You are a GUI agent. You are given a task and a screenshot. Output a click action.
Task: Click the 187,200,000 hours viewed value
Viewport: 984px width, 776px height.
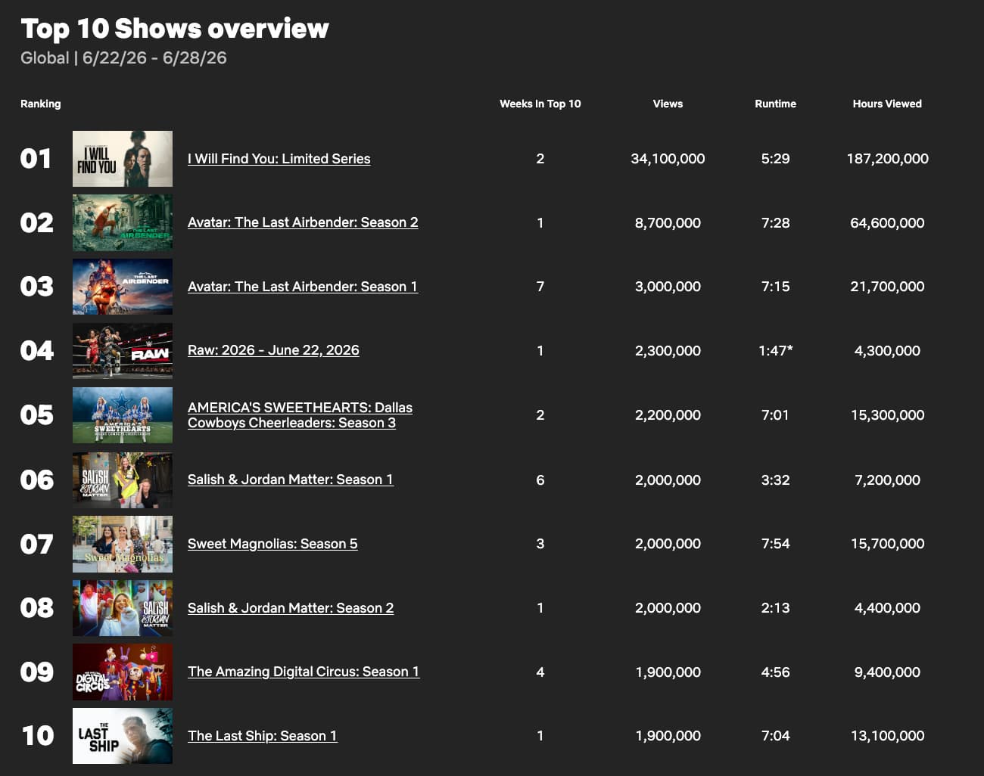(887, 159)
